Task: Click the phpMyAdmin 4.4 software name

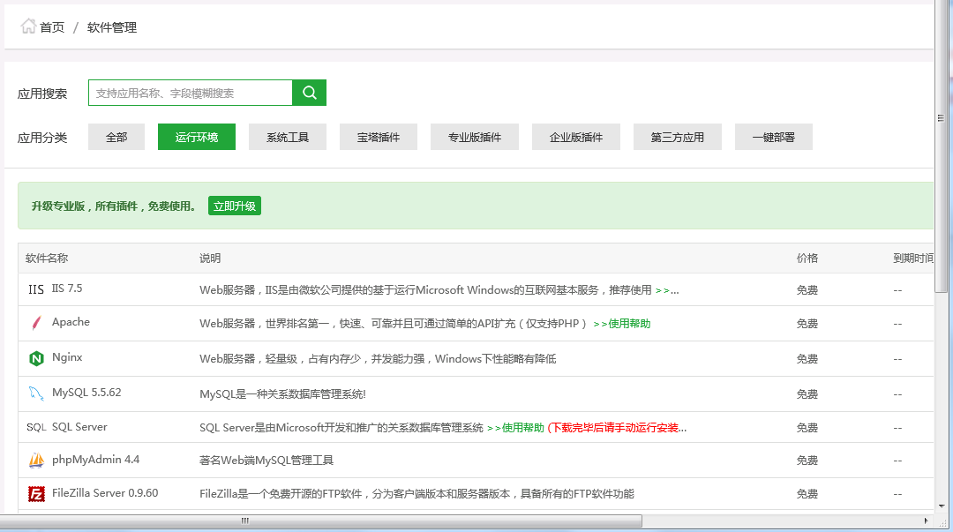Action: [95, 459]
